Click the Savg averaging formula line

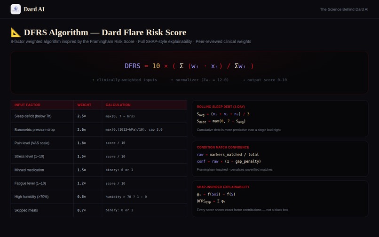(223, 114)
